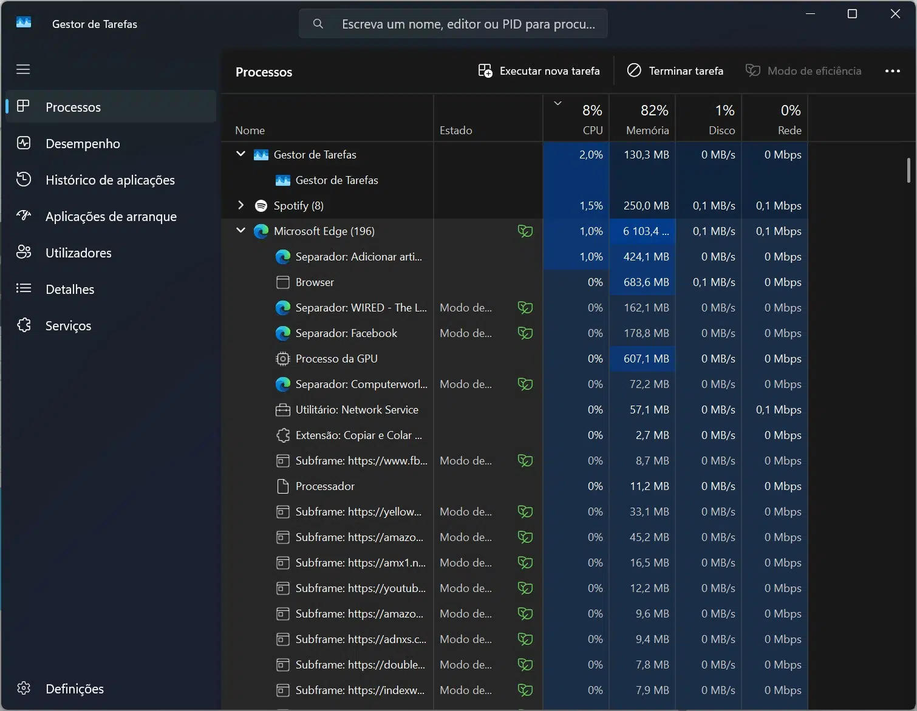The image size is (917, 711).
Task: Collapse the Microsoft Edge (196) group
Action: 240,231
